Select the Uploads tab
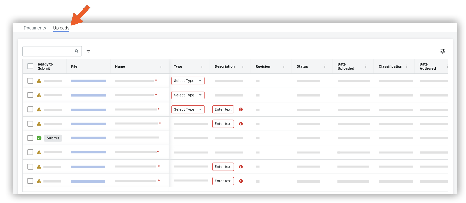This screenshot has height=203, width=466. point(61,28)
